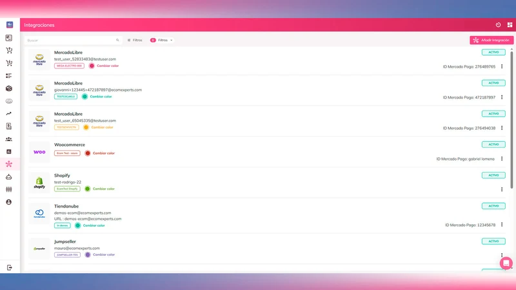Click the ACTIVO status badge for Tiendanube
Screen dimensions: 516x290
pyautogui.click(x=493, y=206)
